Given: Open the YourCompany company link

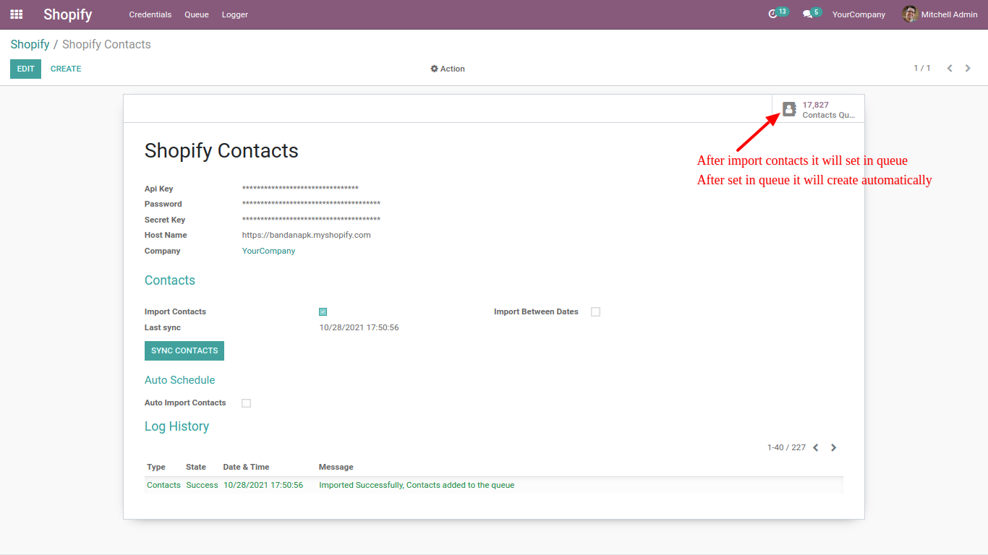Looking at the screenshot, I should (x=268, y=251).
